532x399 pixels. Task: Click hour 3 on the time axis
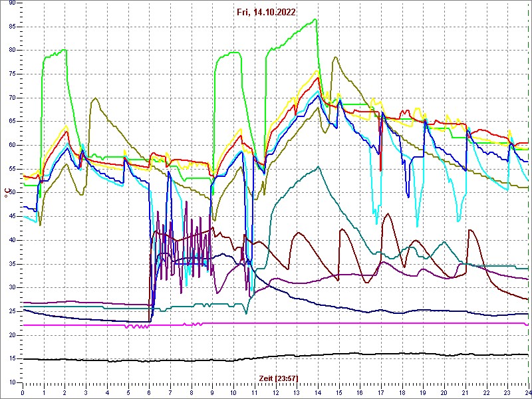(x=86, y=392)
